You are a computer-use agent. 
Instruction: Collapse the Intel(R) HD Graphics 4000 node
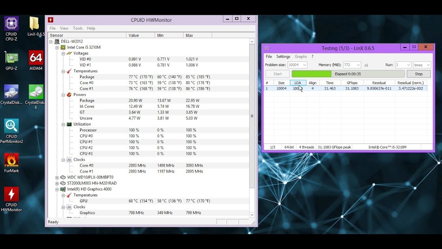pyautogui.click(x=57, y=189)
